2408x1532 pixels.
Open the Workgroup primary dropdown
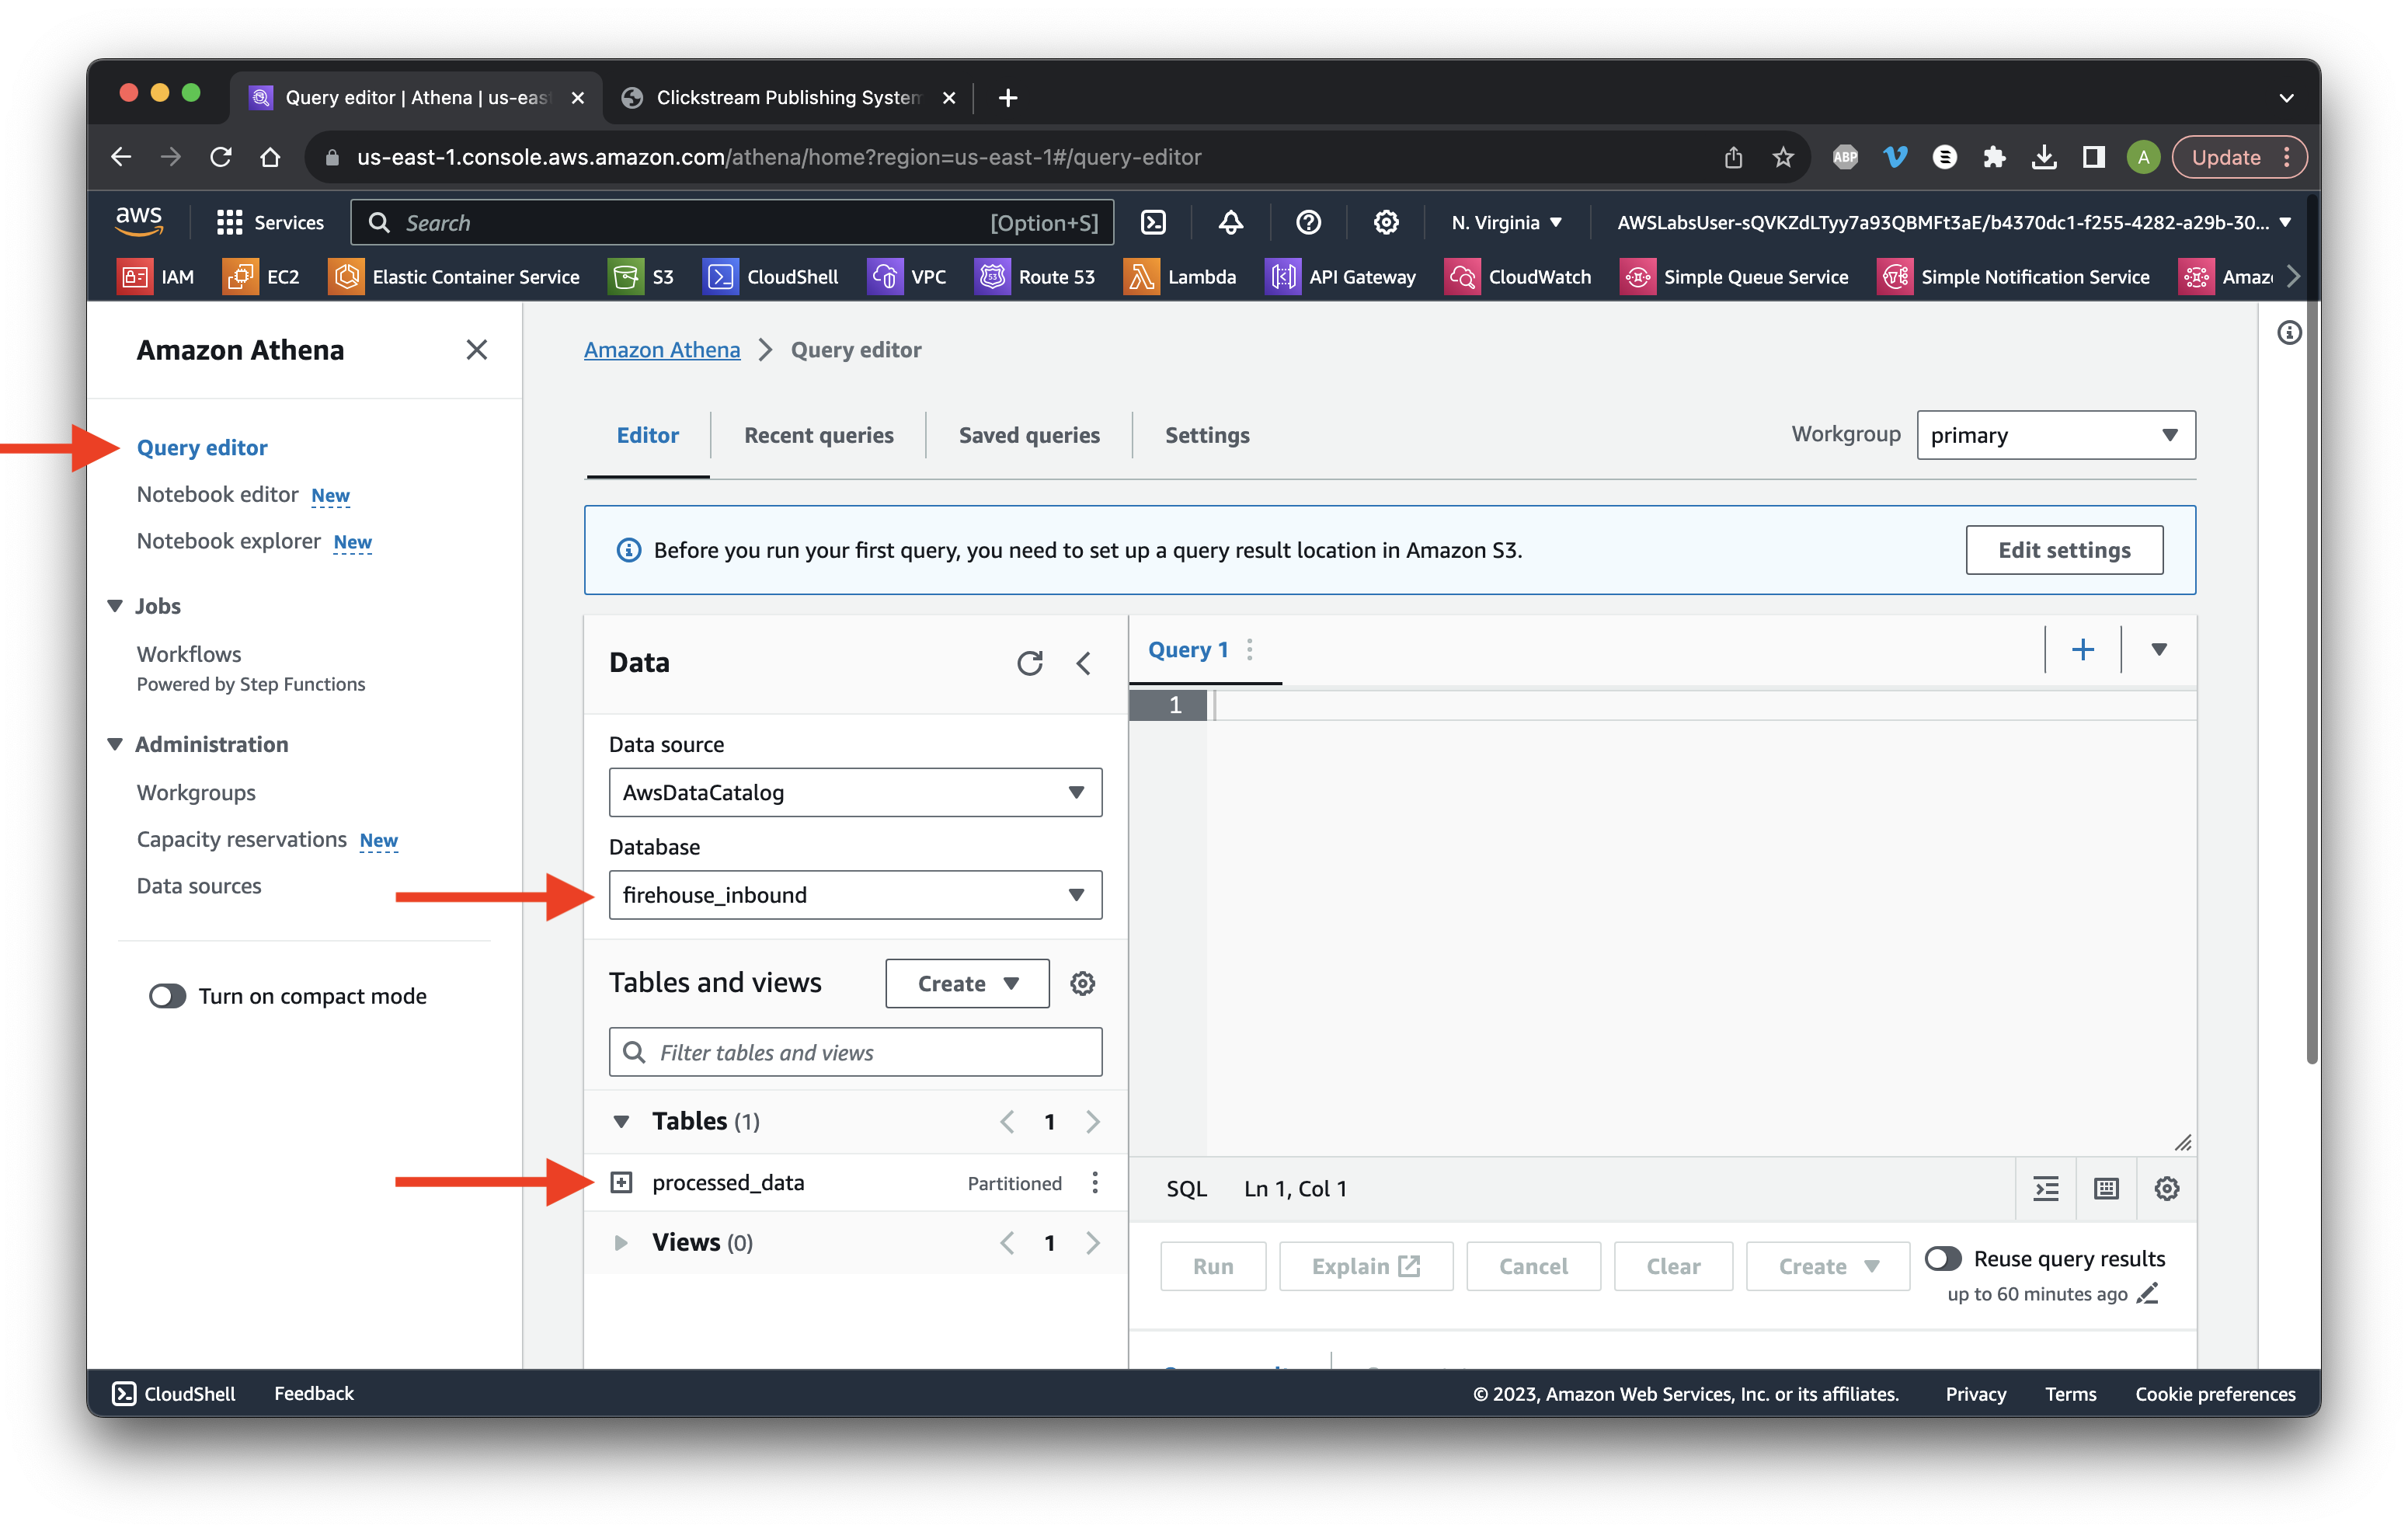point(2056,435)
